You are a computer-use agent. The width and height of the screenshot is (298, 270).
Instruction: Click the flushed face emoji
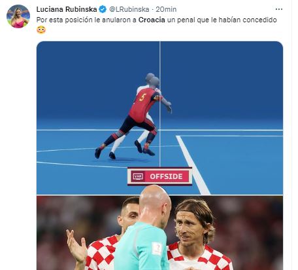pos(41,30)
